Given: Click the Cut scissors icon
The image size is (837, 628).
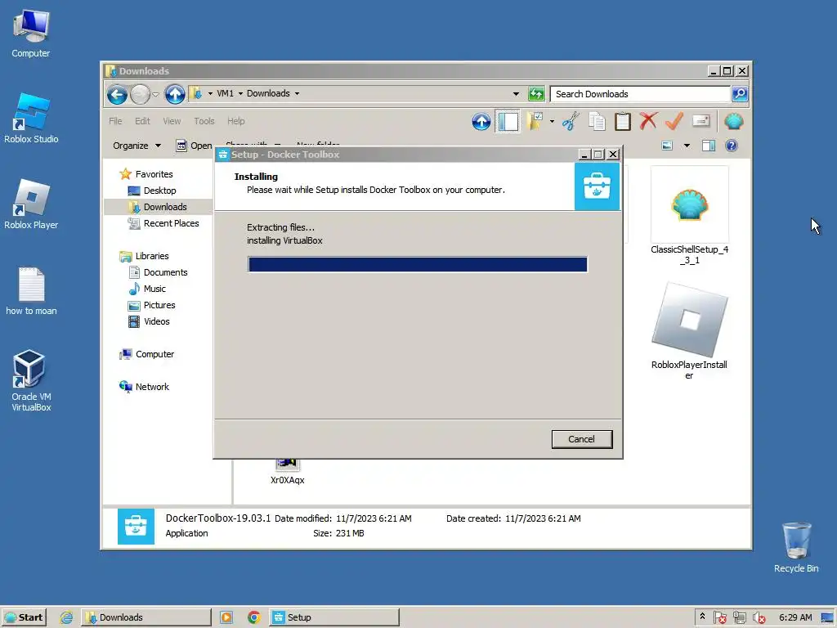Looking at the screenshot, I should pyautogui.click(x=571, y=122).
